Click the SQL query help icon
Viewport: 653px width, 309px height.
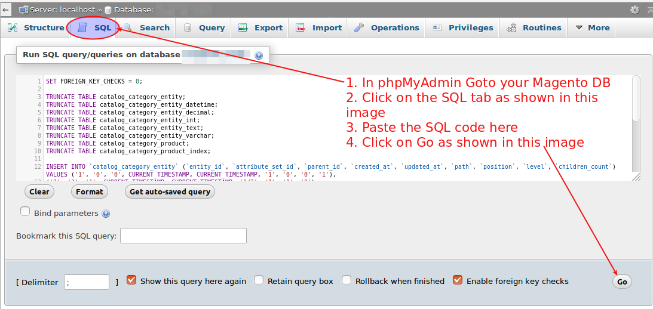259,55
